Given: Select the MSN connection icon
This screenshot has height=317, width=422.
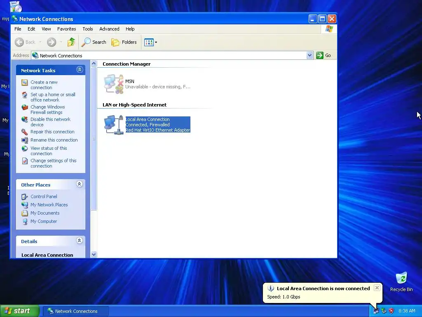Looking at the screenshot, I should [x=114, y=84].
